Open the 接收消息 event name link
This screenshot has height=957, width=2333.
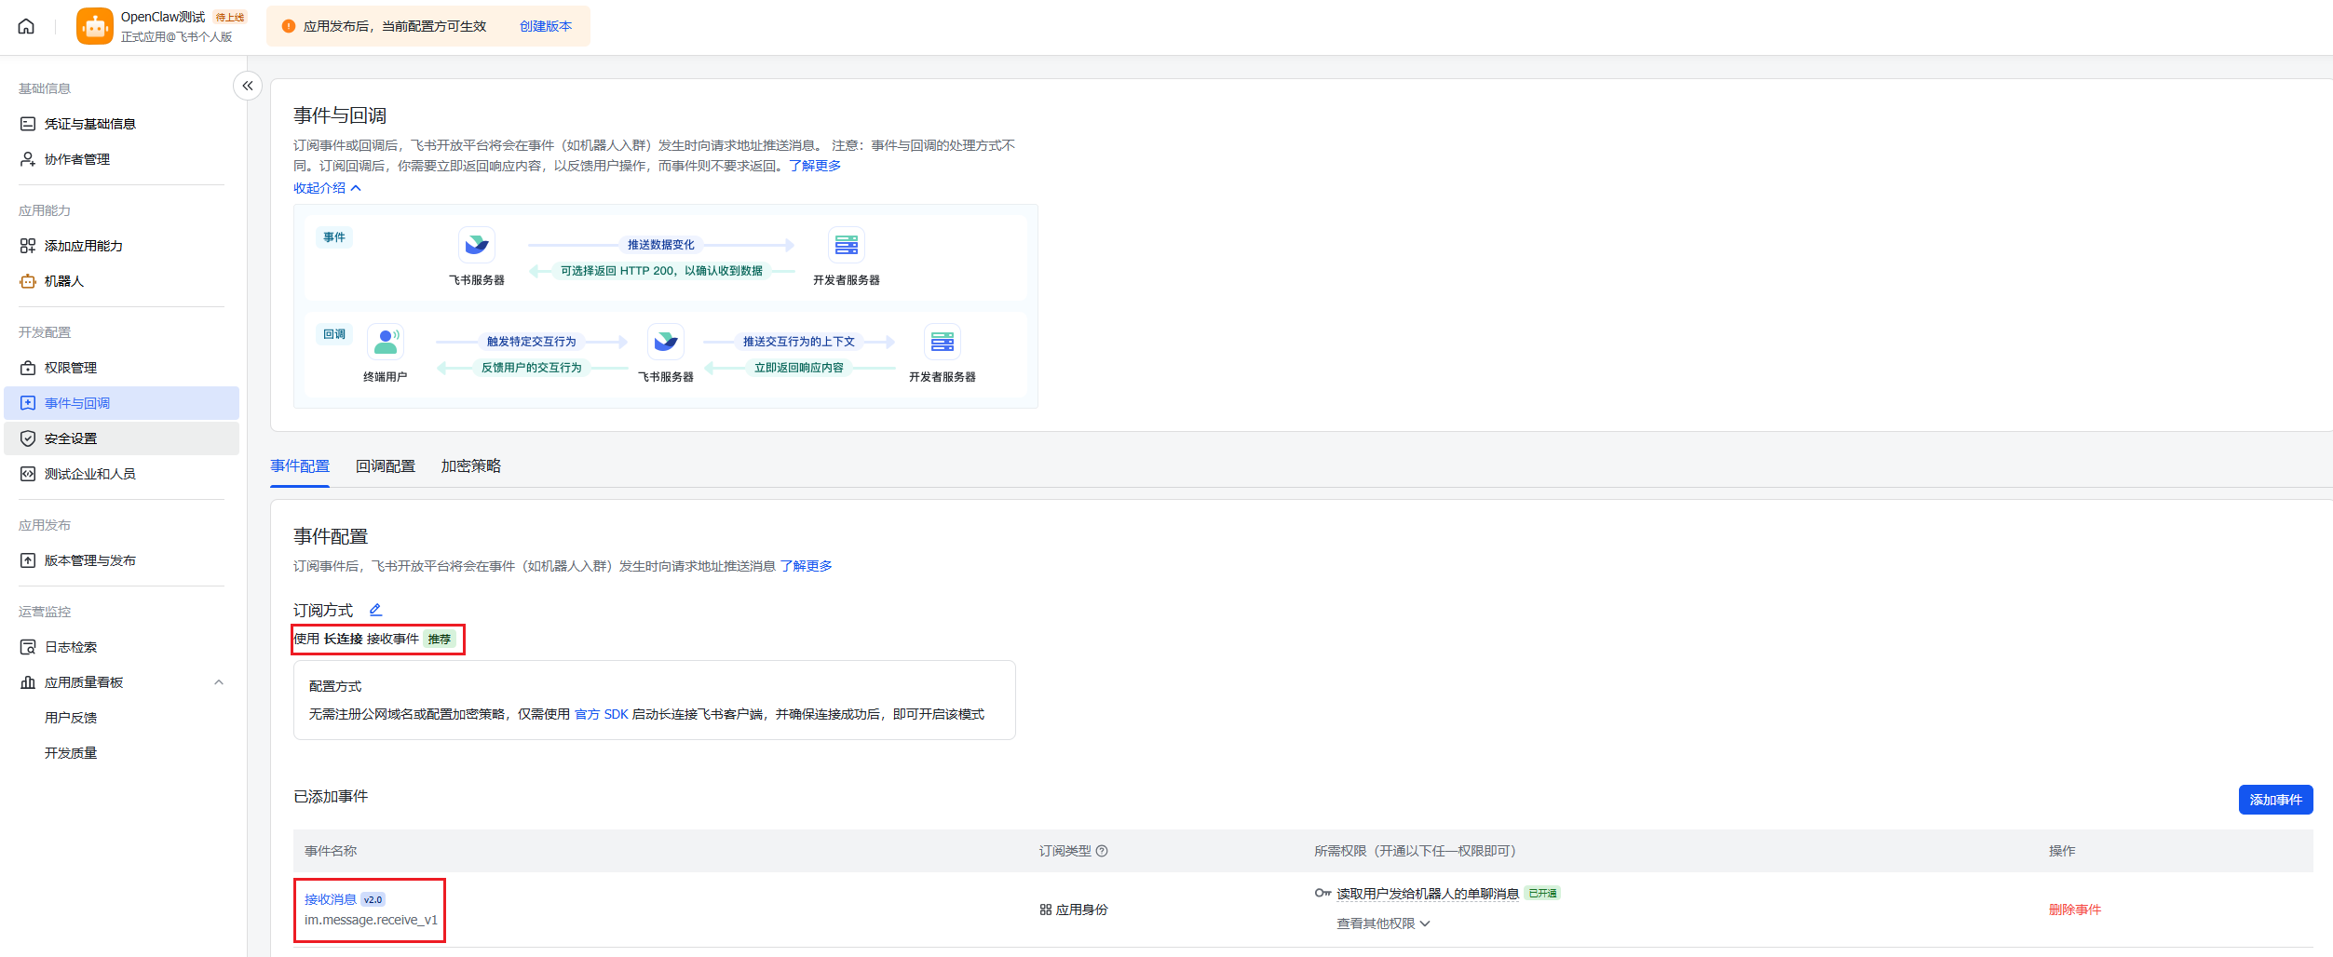[x=330, y=899]
